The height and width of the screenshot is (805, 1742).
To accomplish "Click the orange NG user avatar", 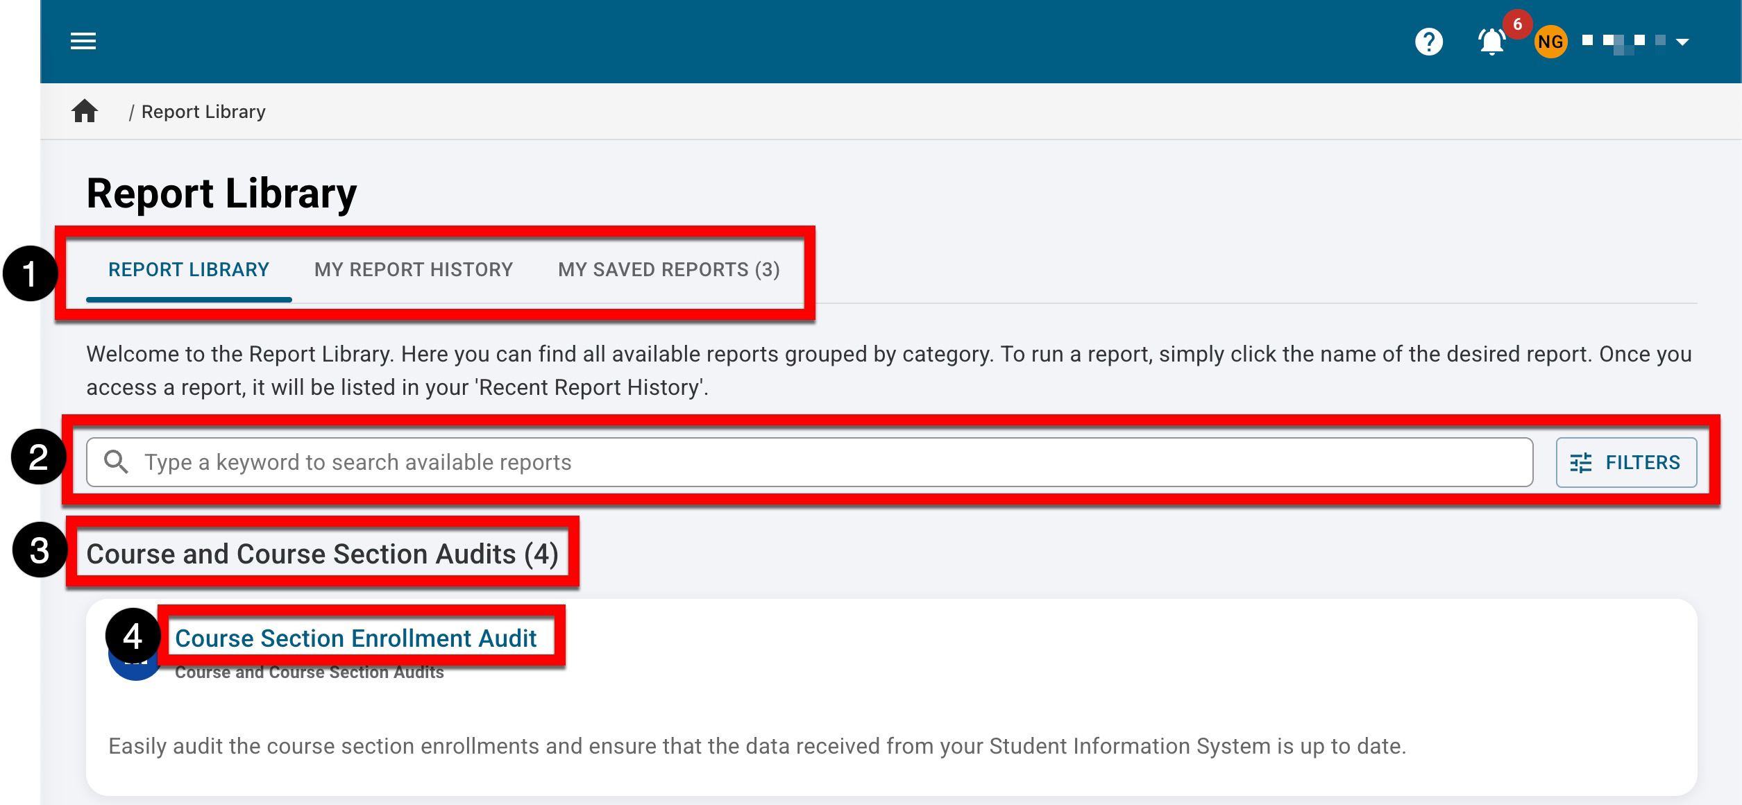I will click(1550, 42).
